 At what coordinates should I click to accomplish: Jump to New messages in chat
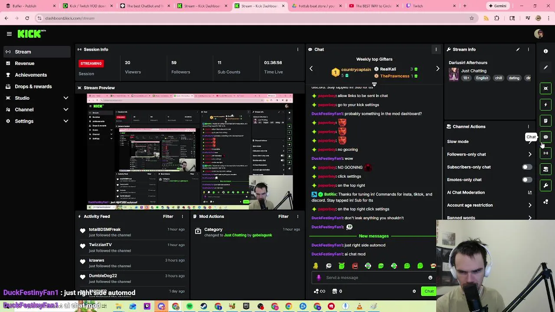click(374, 236)
